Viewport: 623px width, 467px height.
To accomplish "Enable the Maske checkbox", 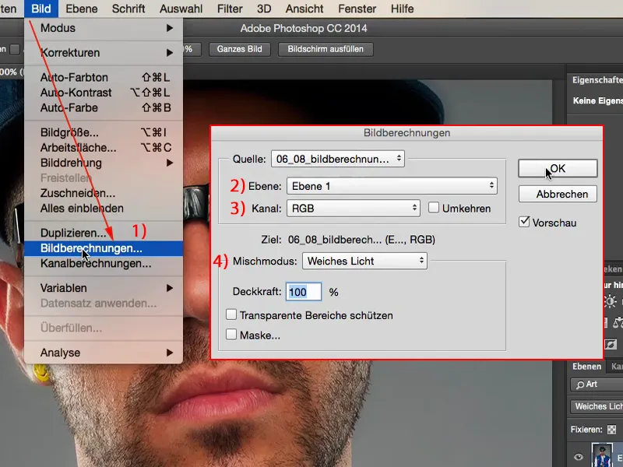I will click(231, 335).
